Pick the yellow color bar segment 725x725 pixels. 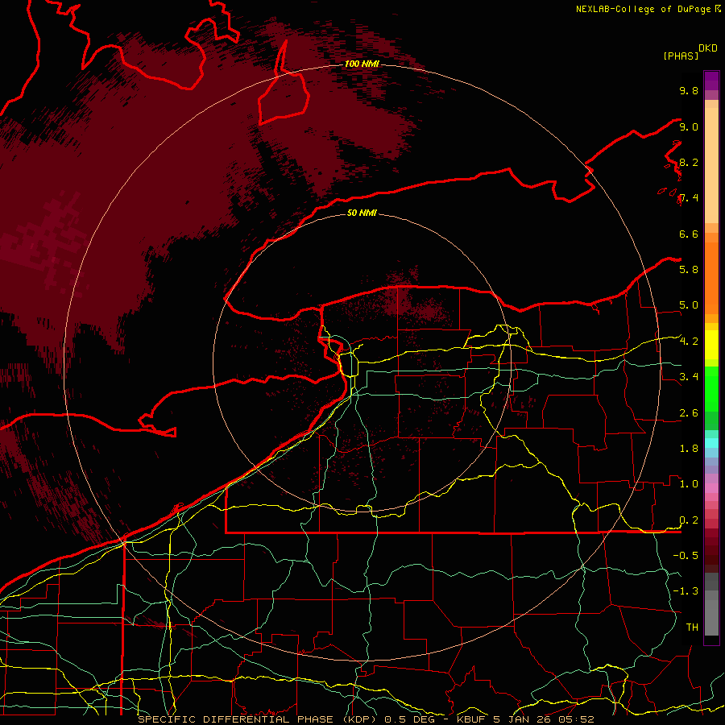[711, 345]
